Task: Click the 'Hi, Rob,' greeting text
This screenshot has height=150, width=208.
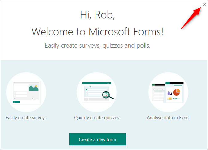Action: (97, 15)
